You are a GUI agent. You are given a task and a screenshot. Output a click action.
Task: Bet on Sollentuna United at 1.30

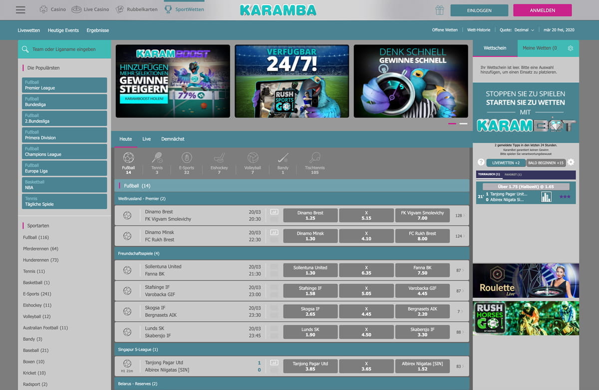coord(310,270)
